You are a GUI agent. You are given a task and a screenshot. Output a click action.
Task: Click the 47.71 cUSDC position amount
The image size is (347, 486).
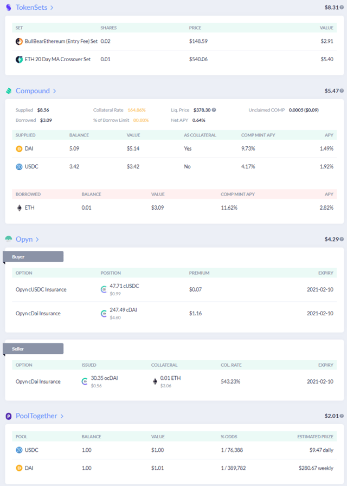click(x=124, y=286)
